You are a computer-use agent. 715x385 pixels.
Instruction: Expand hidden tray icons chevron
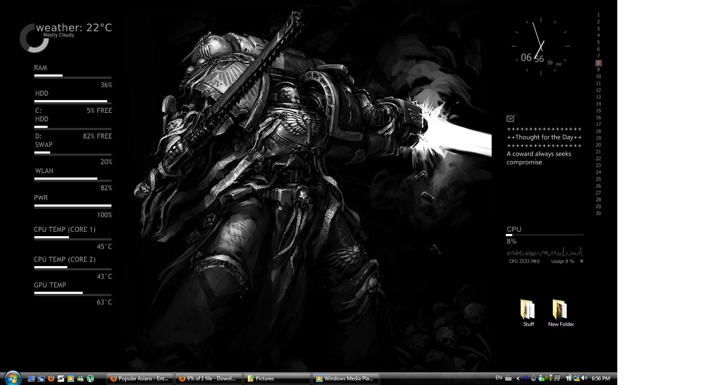pos(518,378)
